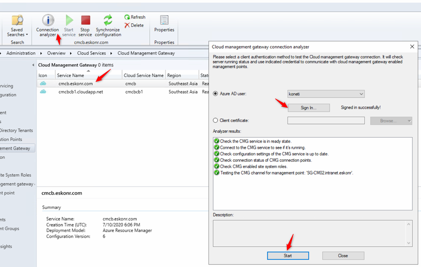
Task: Delete the selected cloud service
Action: click(x=134, y=25)
